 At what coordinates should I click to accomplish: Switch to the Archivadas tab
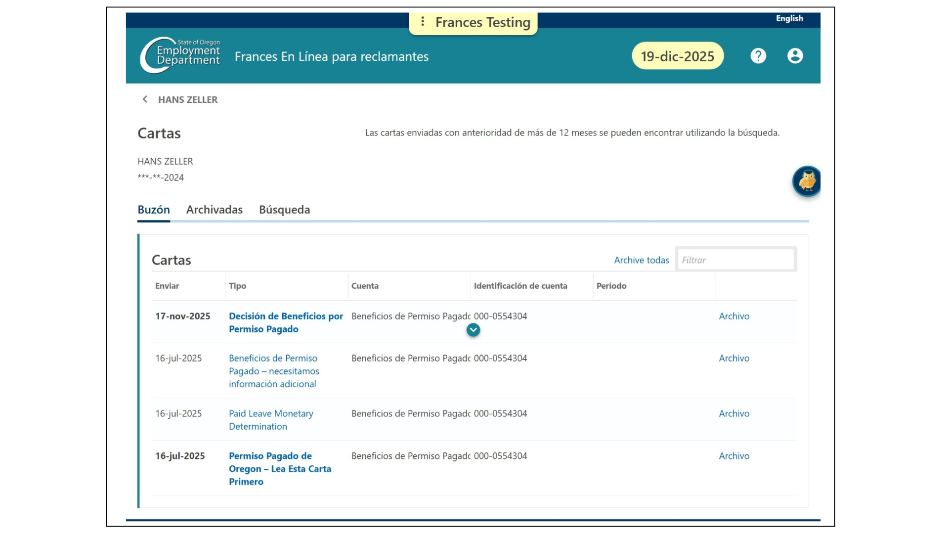point(215,210)
